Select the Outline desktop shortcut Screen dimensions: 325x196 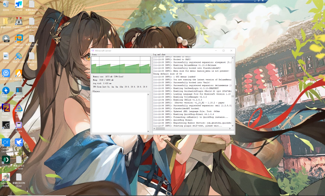[x=6, y=160]
